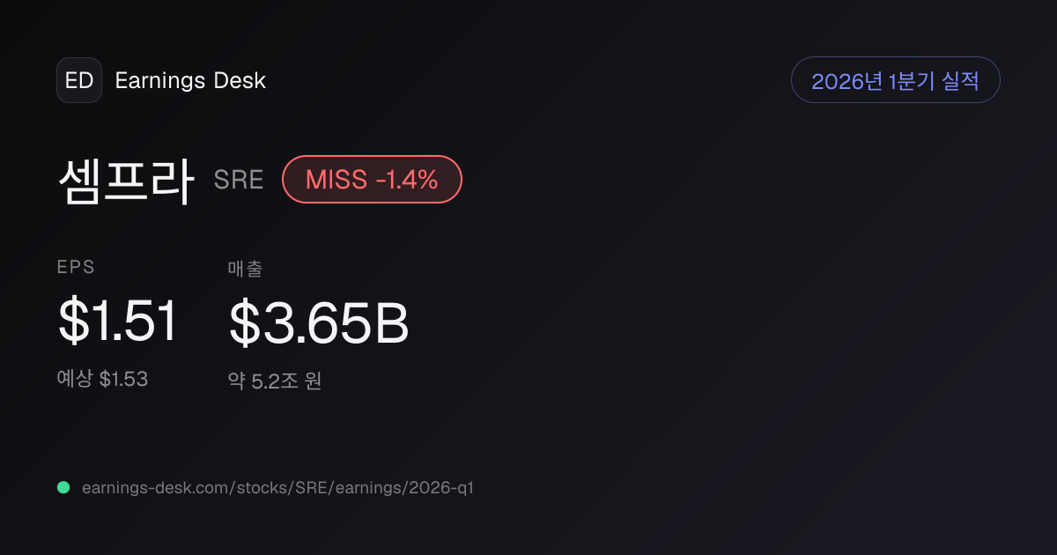Click the -1.4% percentage in badge
1057x555 pixels.
point(407,180)
